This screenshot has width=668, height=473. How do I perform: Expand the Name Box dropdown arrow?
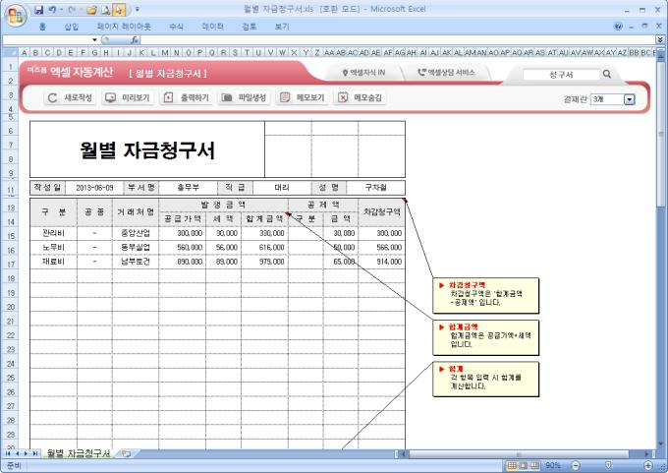pyautogui.click(x=94, y=39)
